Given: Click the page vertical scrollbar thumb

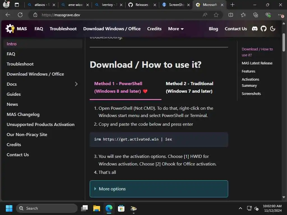Looking at the screenshot, I should [x=284, y=42].
